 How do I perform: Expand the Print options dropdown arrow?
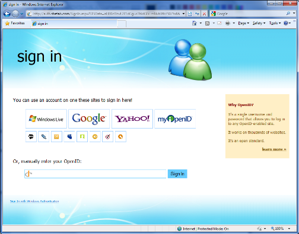click(234, 23)
